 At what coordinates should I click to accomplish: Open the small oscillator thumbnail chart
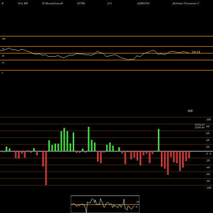tap(105, 204)
